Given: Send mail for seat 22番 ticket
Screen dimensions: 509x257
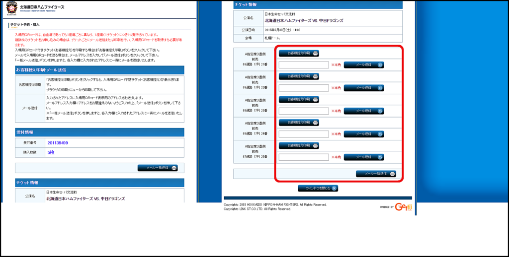Looking at the screenshot, I should (364, 88).
